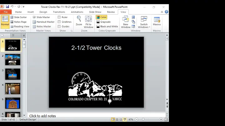Screen dimensions: 225x126
Task: Open Notes Master view
Action: click(x=42, y=26)
